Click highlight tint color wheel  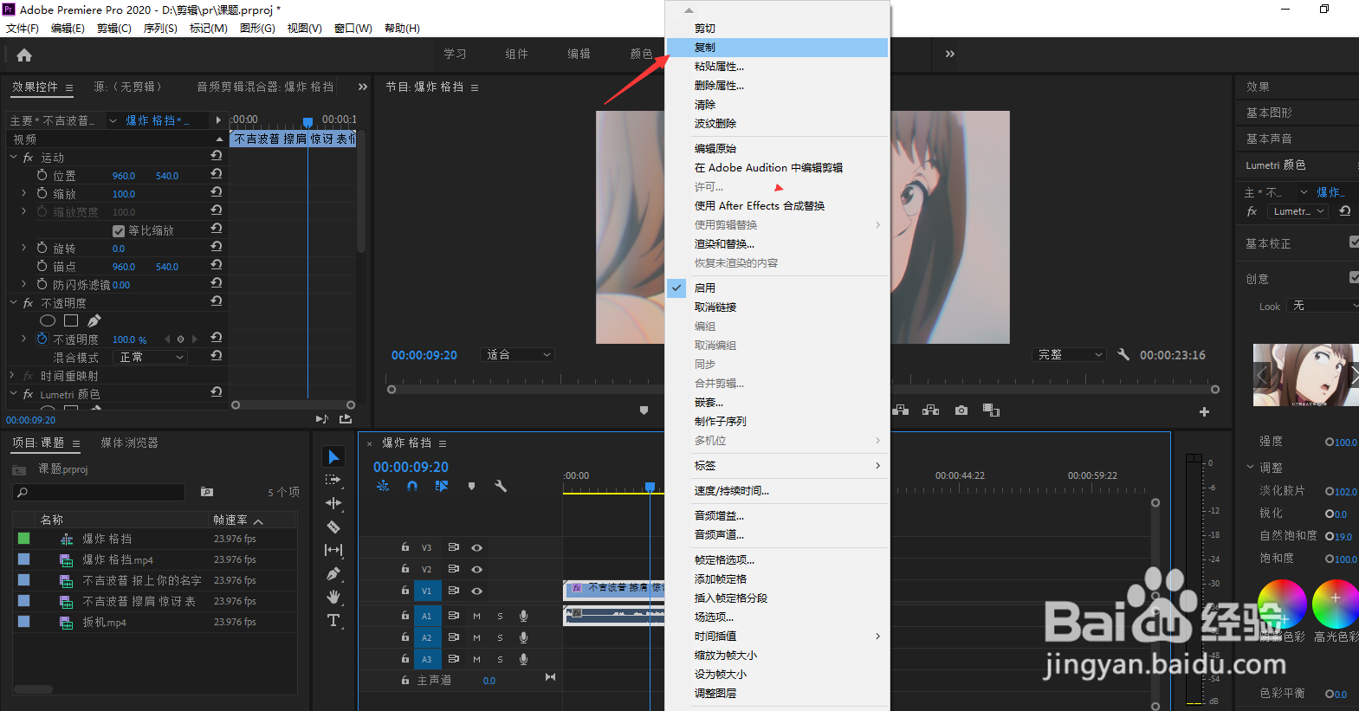(1336, 604)
